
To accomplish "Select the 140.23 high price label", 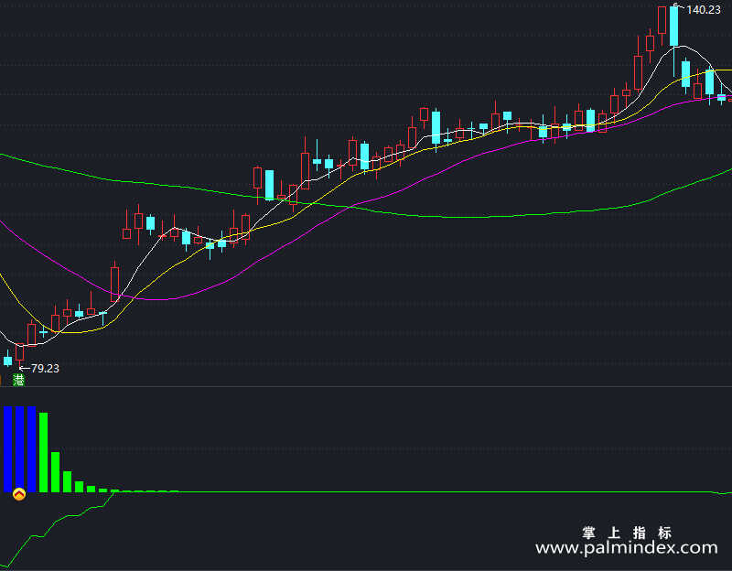I will coord(704,10).
